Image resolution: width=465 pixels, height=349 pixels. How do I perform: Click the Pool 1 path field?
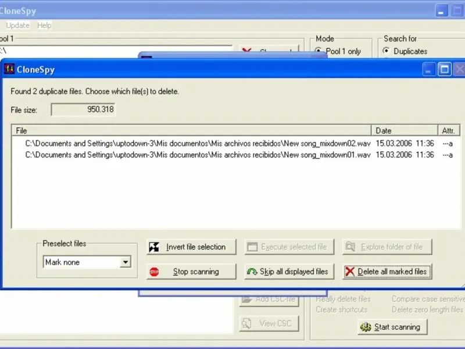(x=116, y=51)
